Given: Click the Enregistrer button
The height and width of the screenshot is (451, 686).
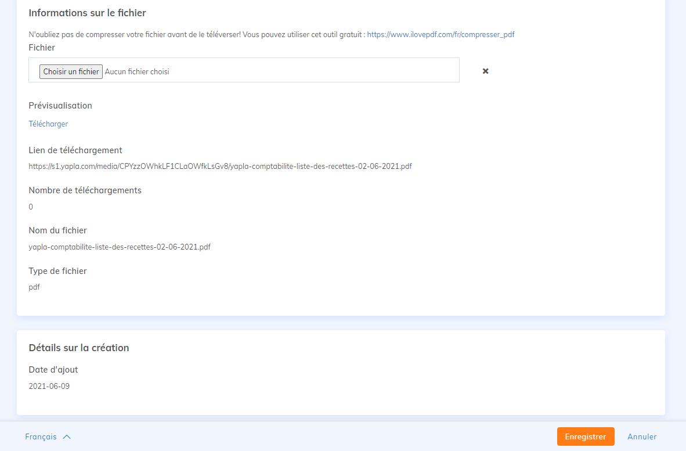Looking at the screenshot, I should pos(585,436).
